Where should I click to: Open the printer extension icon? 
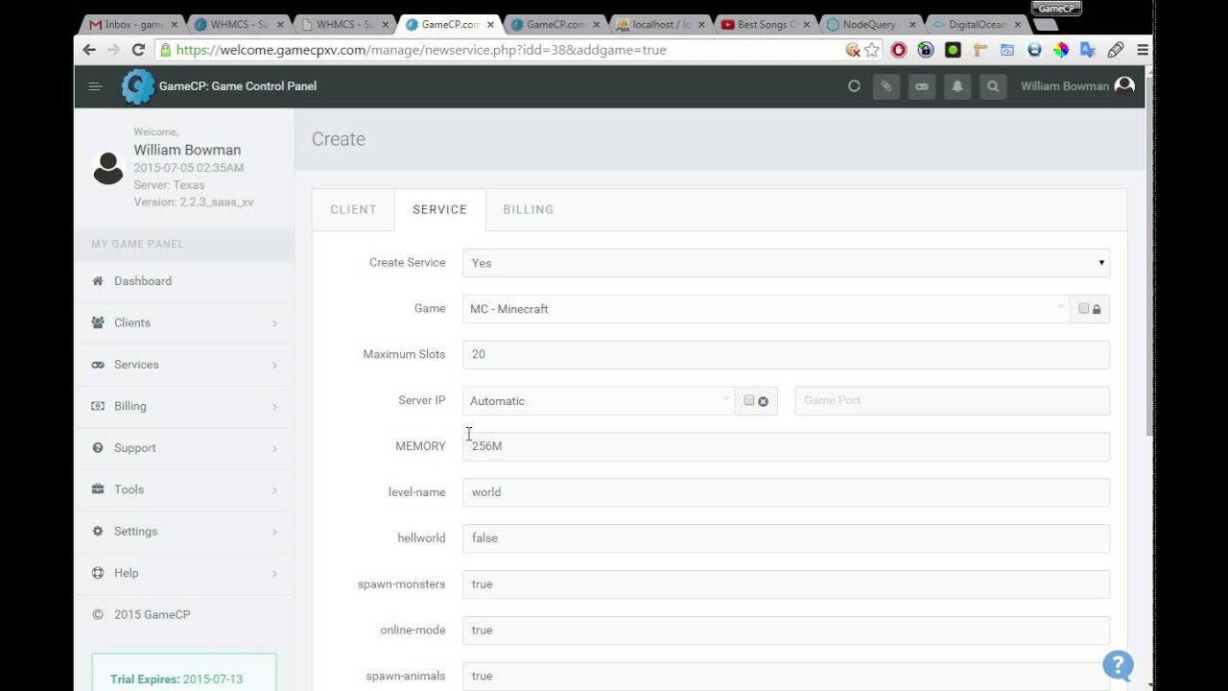pyautogui.click(x=1034, y=50)
